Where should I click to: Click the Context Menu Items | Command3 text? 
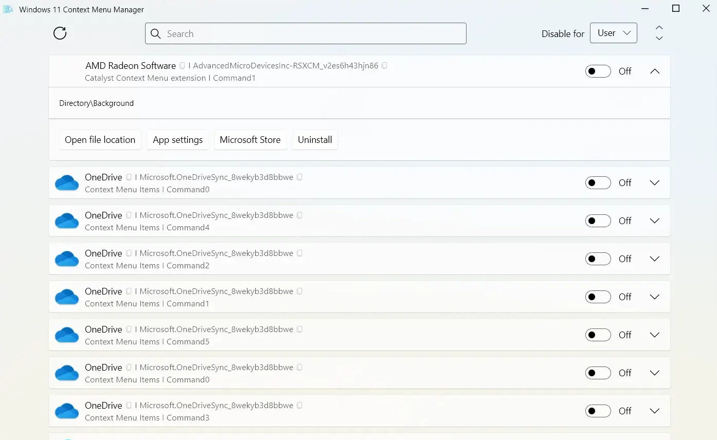coord(147,418)
